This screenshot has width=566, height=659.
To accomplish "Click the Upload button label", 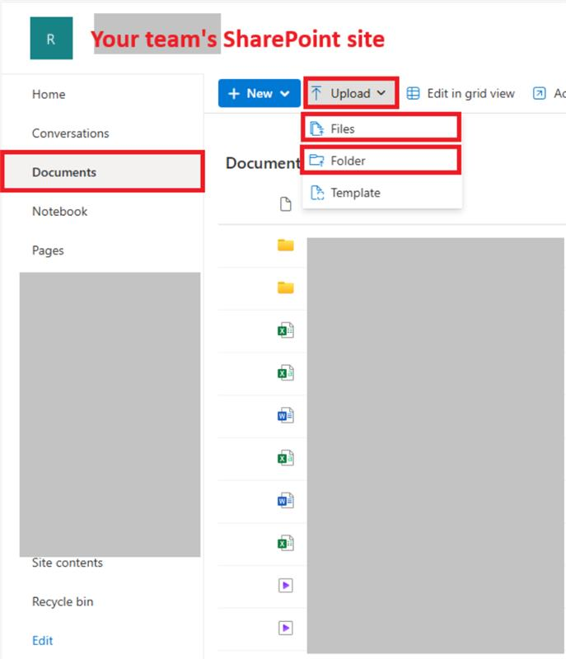I will 350,93.
